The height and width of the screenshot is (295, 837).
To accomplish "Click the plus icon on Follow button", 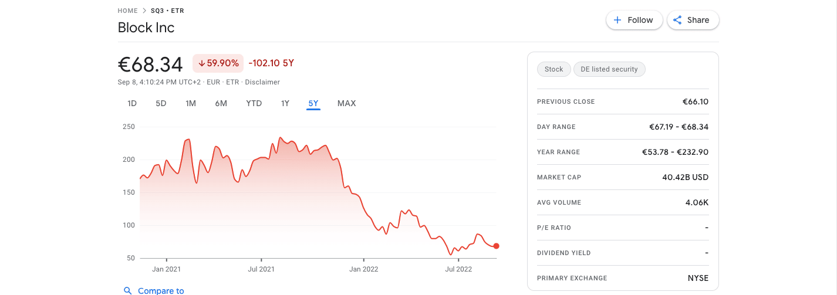I will (x=617, y=20).
